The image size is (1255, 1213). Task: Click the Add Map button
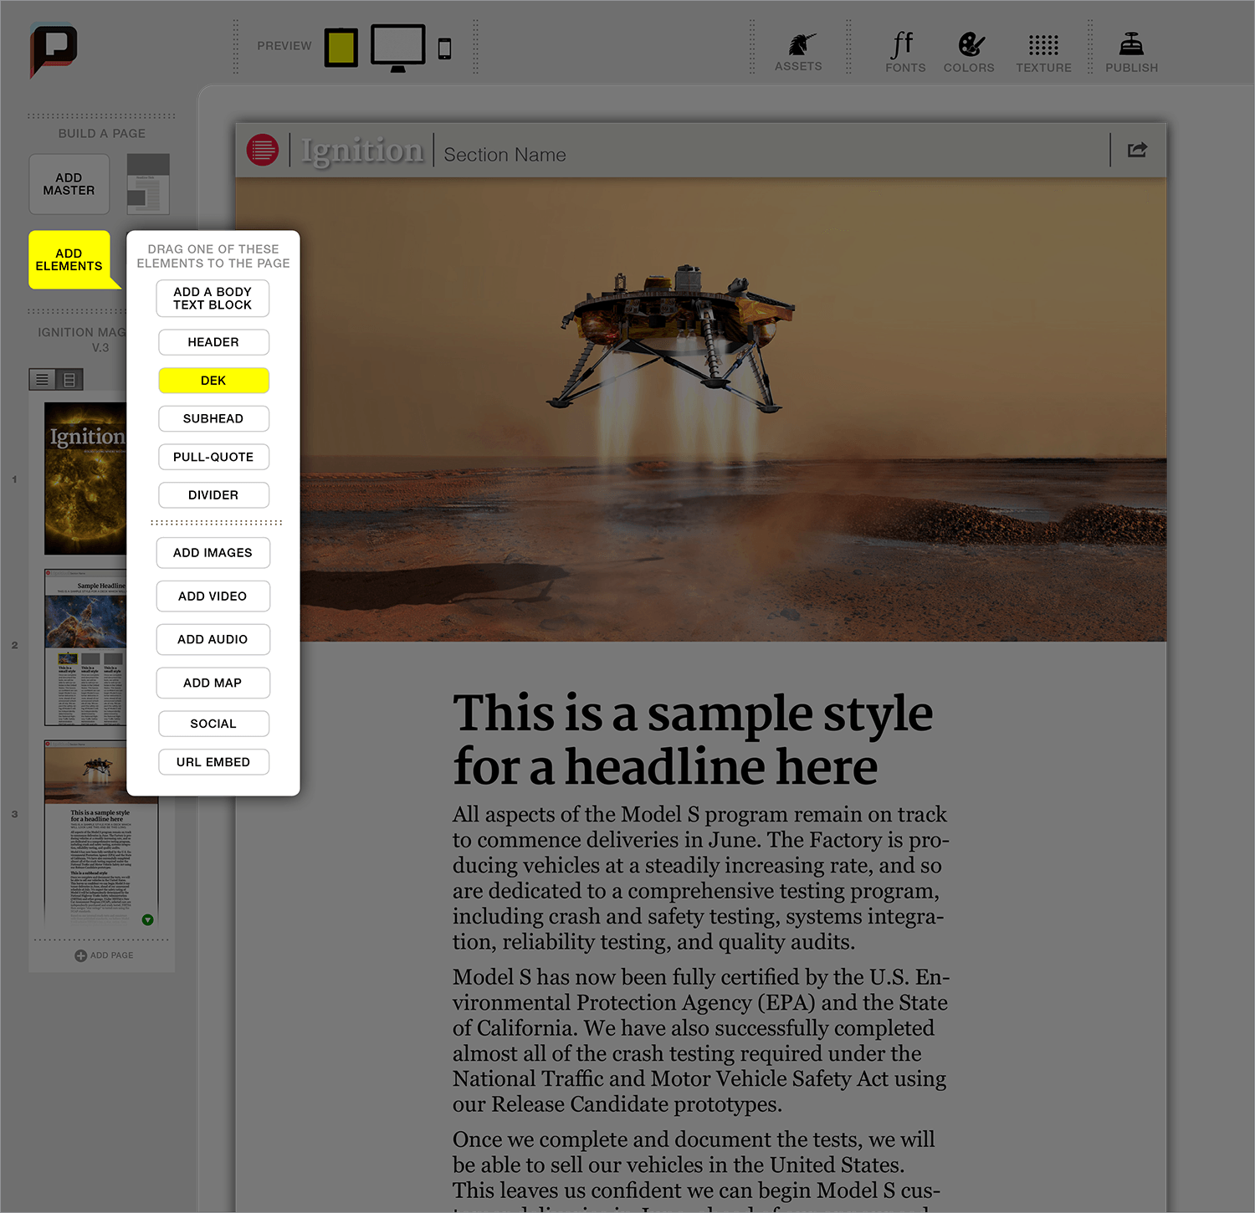[213, 683]
